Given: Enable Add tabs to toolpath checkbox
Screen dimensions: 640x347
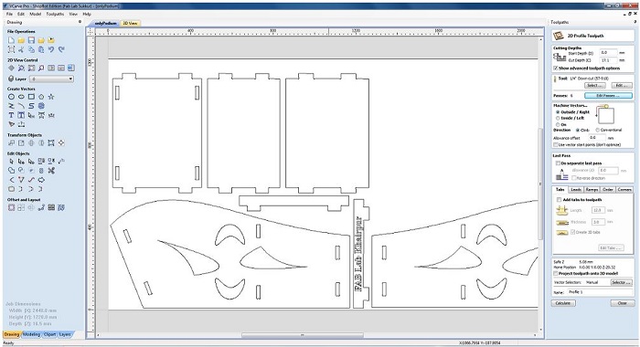Looking at the screenshot, I should click(559, 200).
